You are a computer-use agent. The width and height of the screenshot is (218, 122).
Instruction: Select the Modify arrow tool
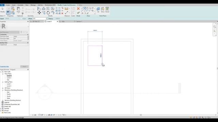[2, 9]
